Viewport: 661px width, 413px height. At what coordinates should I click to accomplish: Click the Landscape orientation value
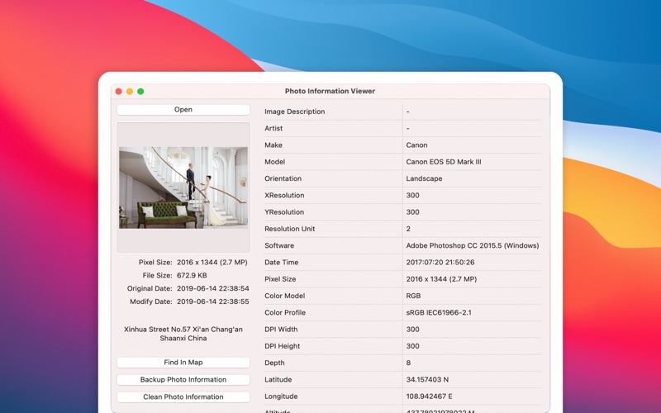coord(424,178)
